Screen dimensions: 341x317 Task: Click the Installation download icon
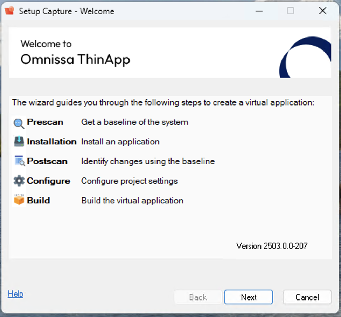coord(19,142)
